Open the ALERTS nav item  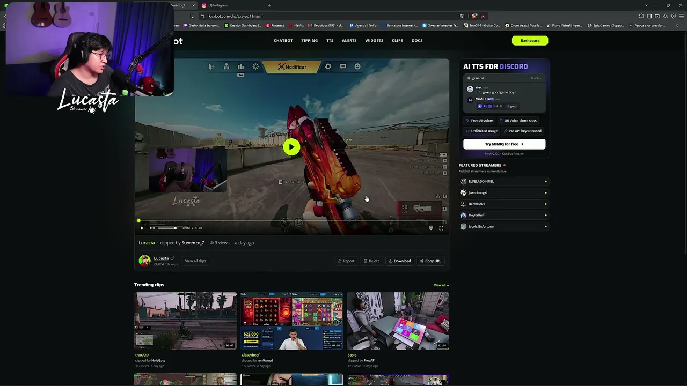349,40
